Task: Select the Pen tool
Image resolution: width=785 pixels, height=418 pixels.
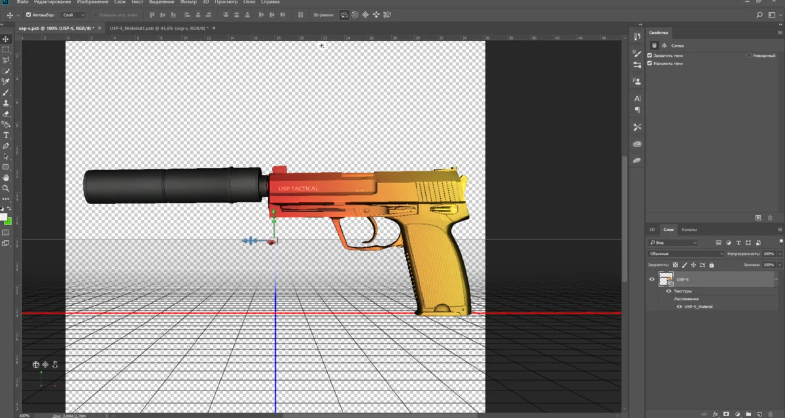Action: 6,146
